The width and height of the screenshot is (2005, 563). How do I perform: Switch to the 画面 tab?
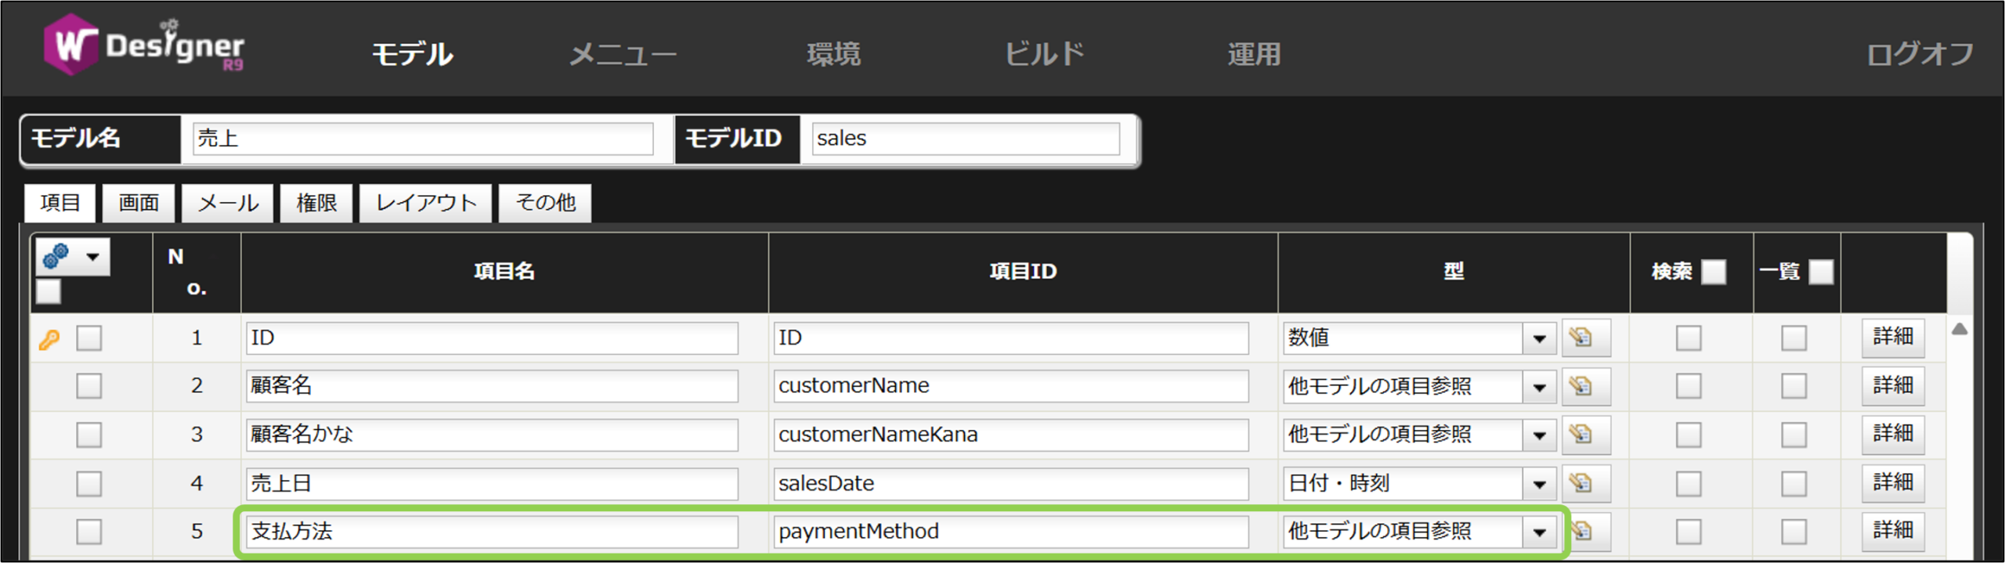(x=139, y=203)
